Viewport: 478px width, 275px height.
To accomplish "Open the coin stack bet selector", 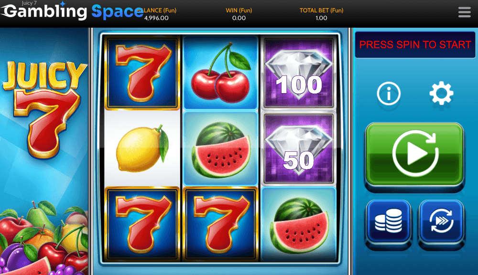I will click(388, 221).
